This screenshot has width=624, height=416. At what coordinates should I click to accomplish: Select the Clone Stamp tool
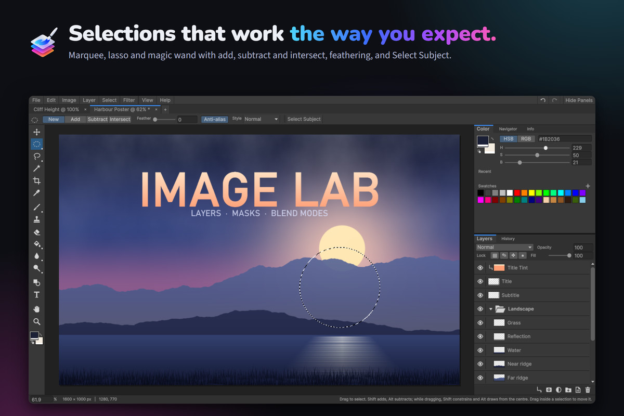[37, 219]
